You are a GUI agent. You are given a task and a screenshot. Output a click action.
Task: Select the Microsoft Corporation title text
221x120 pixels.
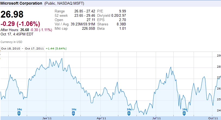(x=21, y=3)
